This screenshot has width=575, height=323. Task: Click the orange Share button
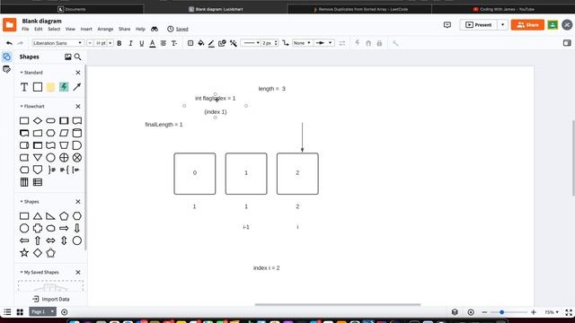coord(527,25)
